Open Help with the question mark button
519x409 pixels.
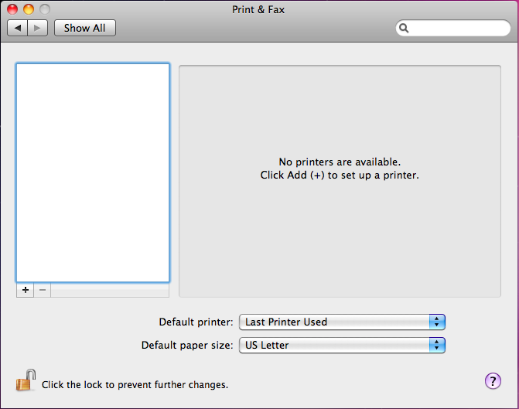tap(493, 380)
